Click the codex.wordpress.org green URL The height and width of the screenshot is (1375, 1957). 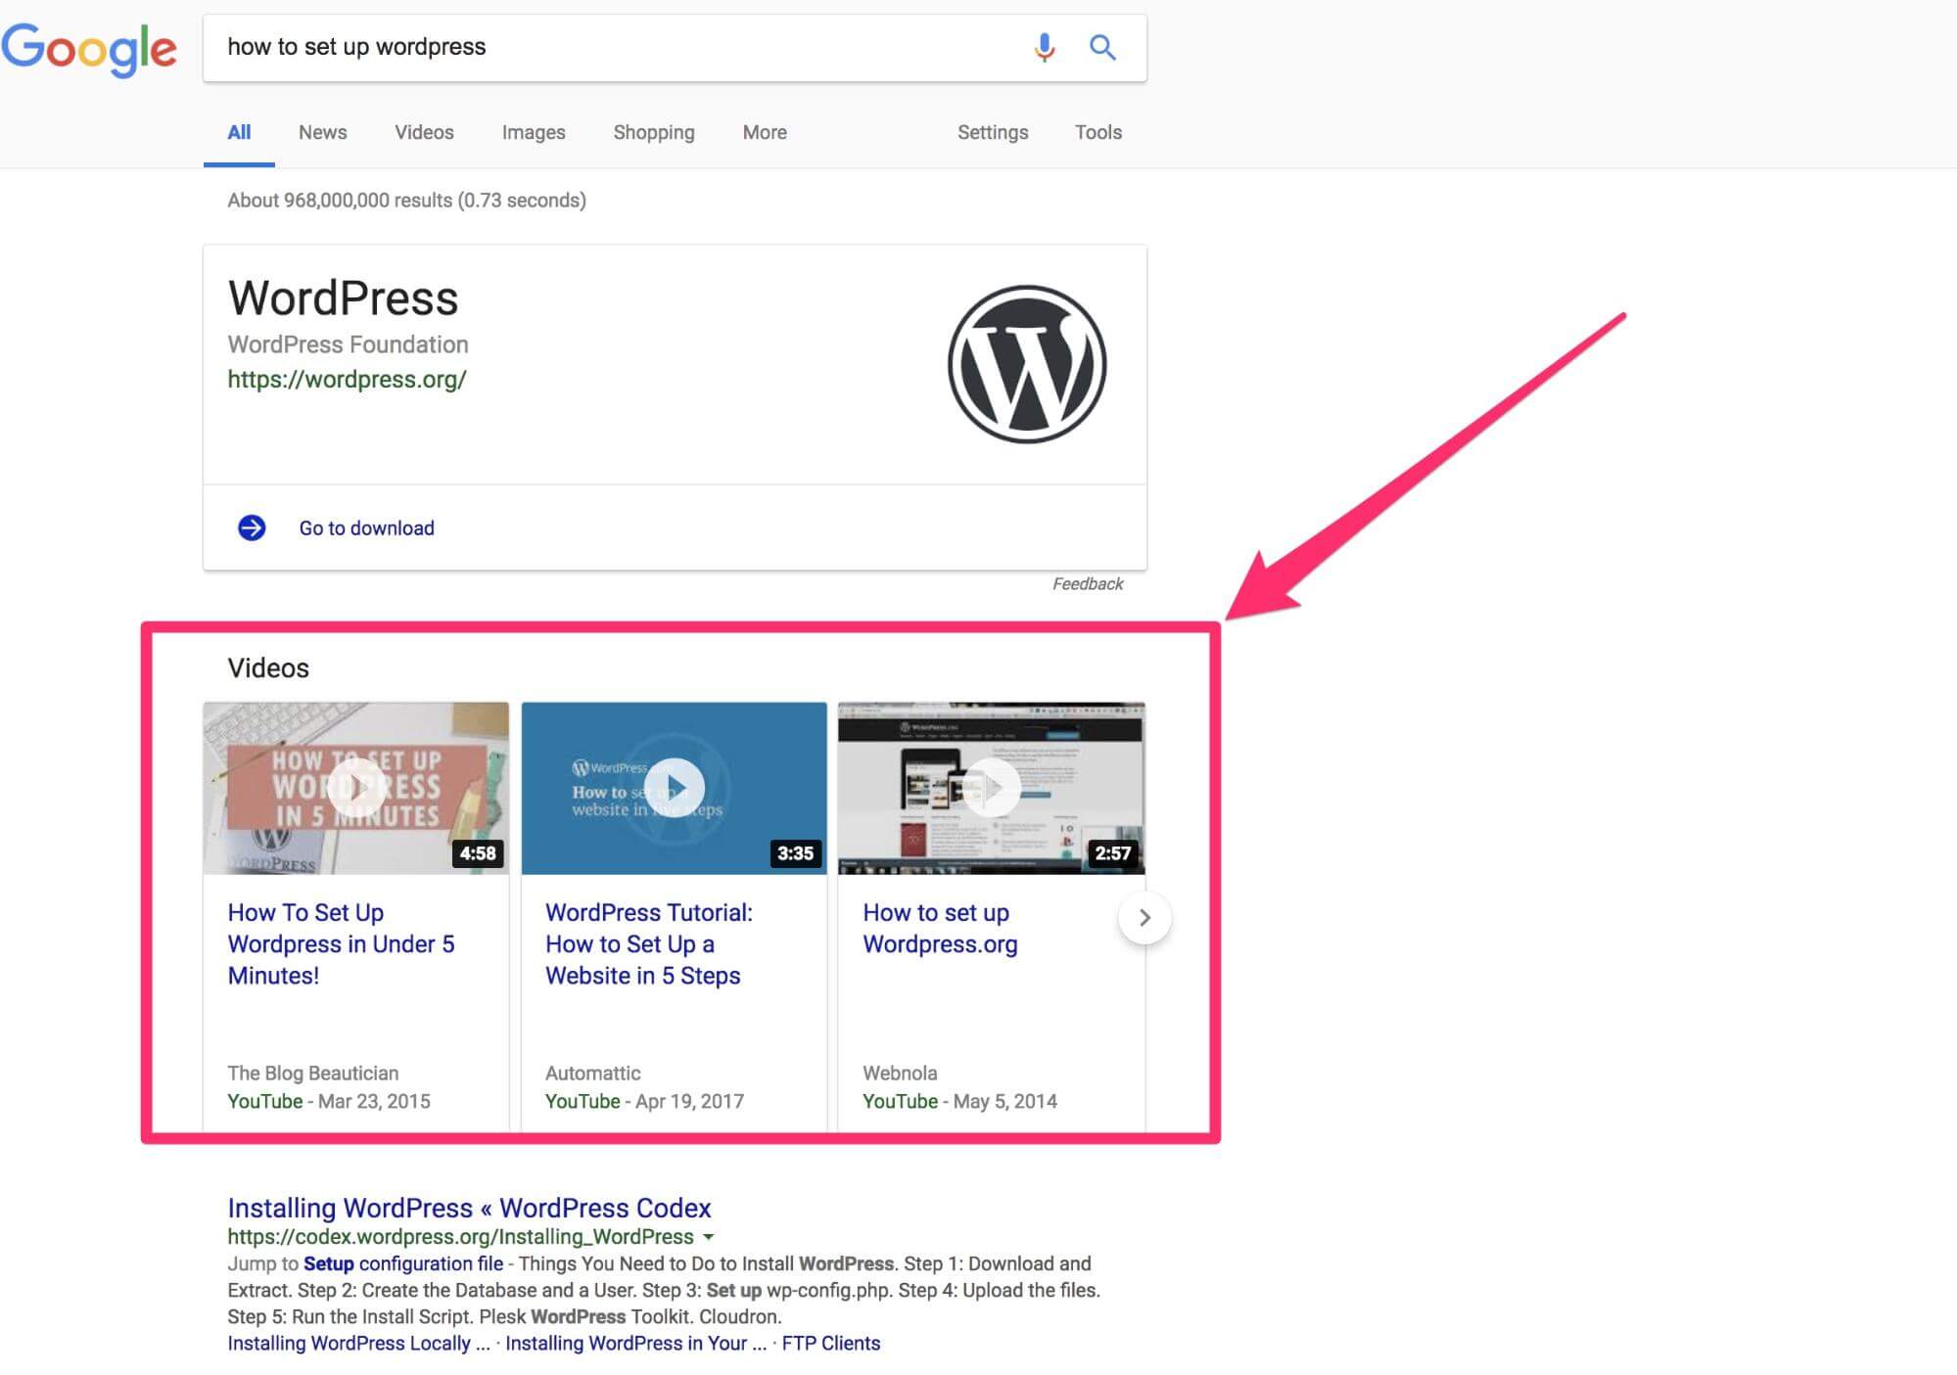[x=460, y=1237]
